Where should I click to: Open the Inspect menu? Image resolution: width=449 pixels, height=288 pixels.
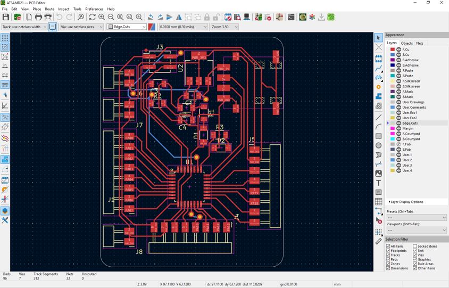tap(63, 9)
